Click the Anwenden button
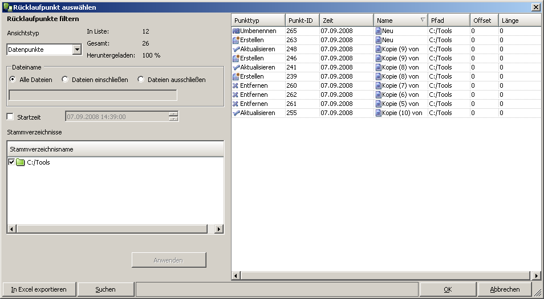This screenshot has height=299, width=544. 169,260
